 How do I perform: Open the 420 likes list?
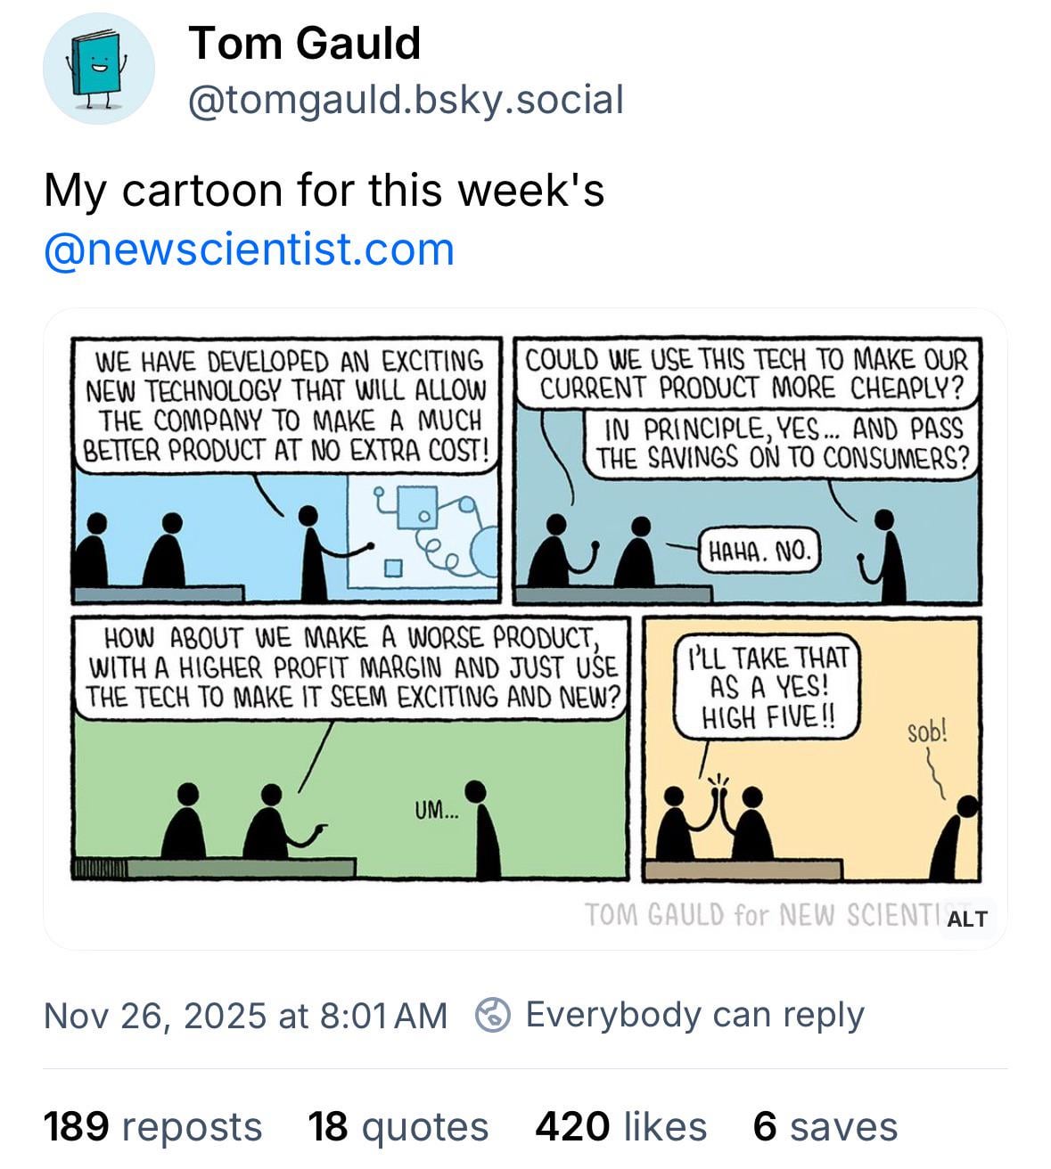(x=620, y=1126)
